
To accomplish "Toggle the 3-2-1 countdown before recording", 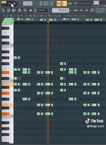I will (x=65, y=3).
